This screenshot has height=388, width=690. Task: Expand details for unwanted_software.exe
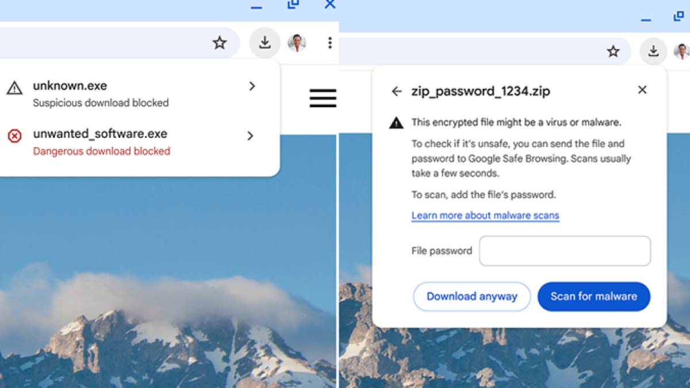click(250, 136)
